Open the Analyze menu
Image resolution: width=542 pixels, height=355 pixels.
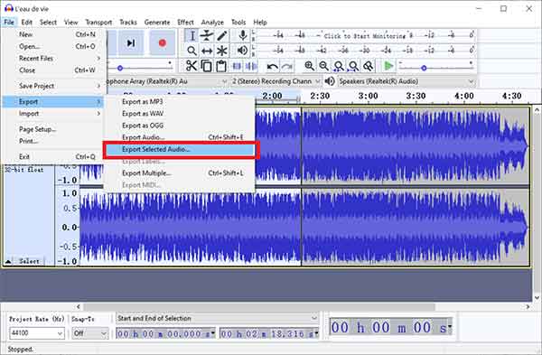pyautogui.click(x=212, y=22)
